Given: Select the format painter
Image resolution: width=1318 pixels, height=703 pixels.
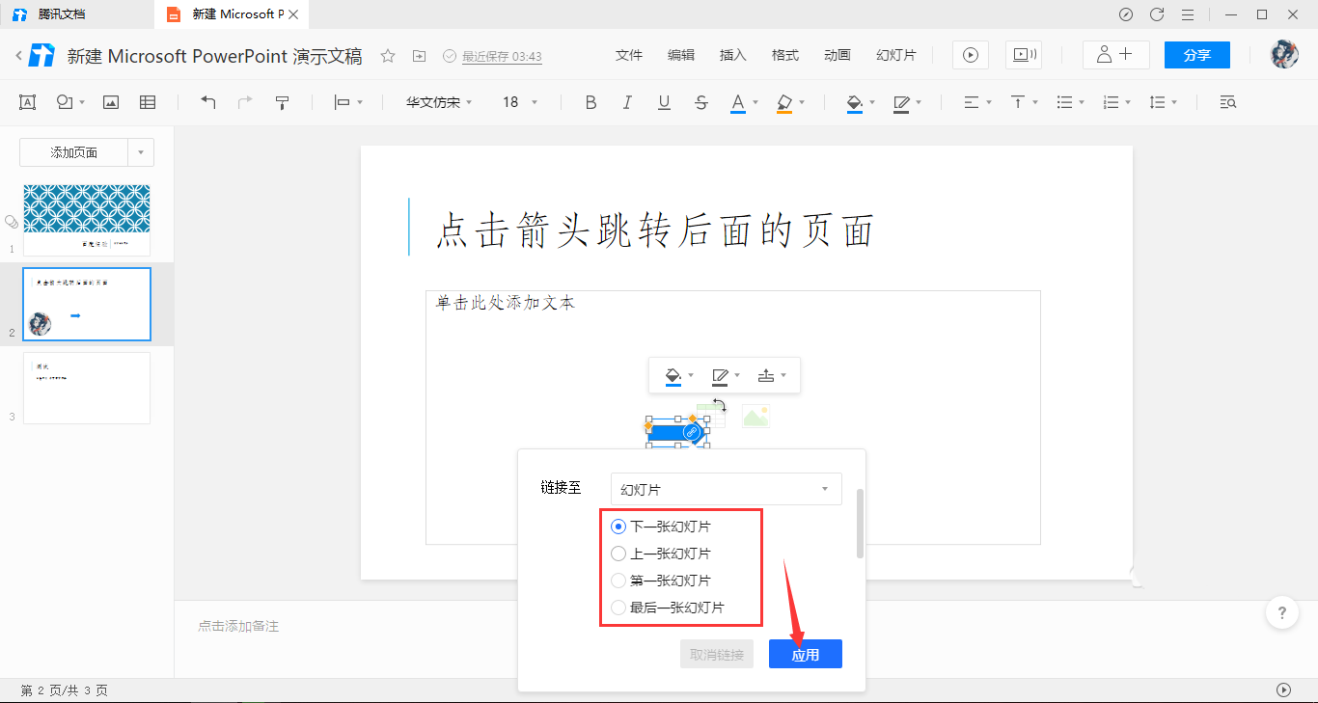Looking at the screenshot, I should click(x=281, y=101).
